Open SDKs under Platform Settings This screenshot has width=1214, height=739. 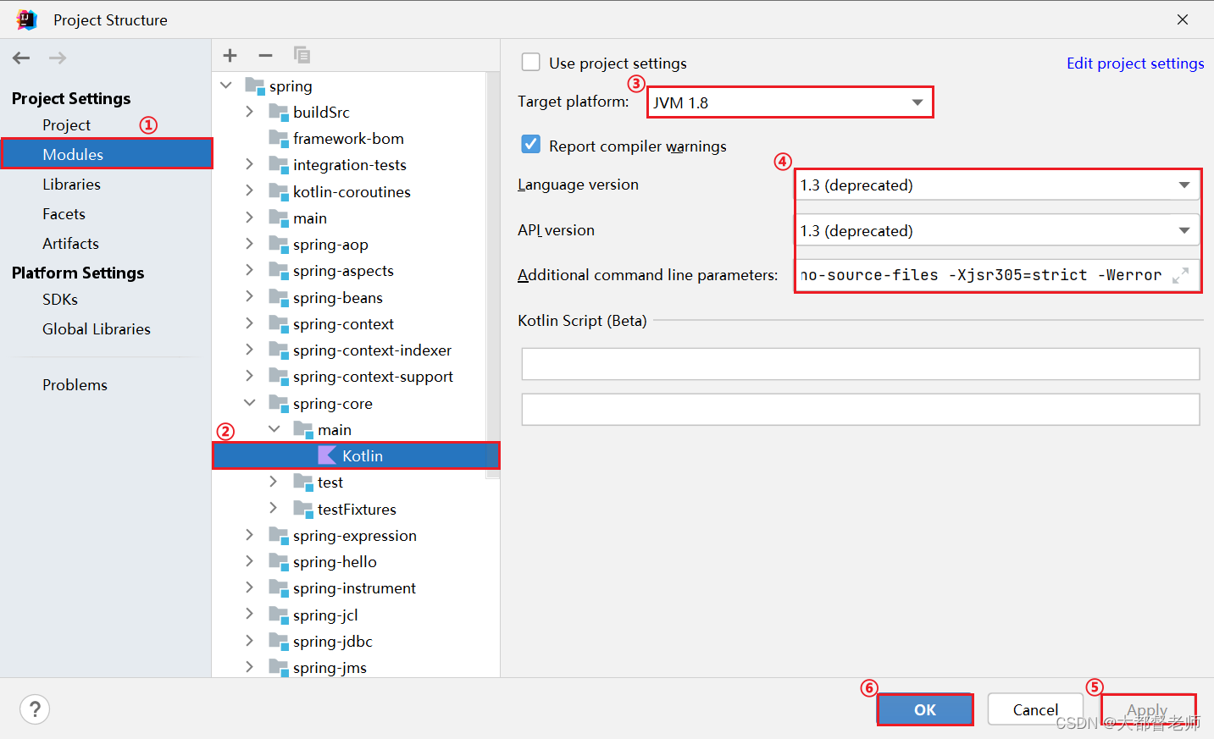(60, 300)
